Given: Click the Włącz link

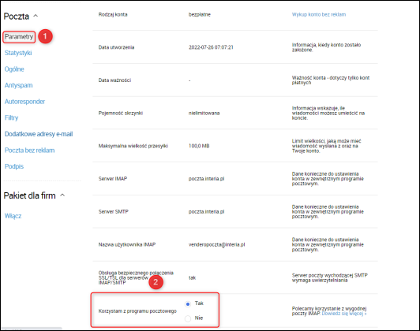Looking at the screenshot, I should [x=13, y=216].
